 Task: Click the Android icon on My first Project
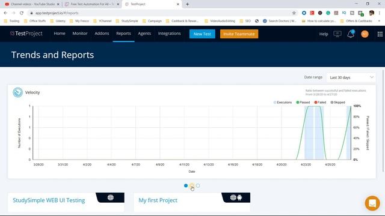tap(239, 197)
